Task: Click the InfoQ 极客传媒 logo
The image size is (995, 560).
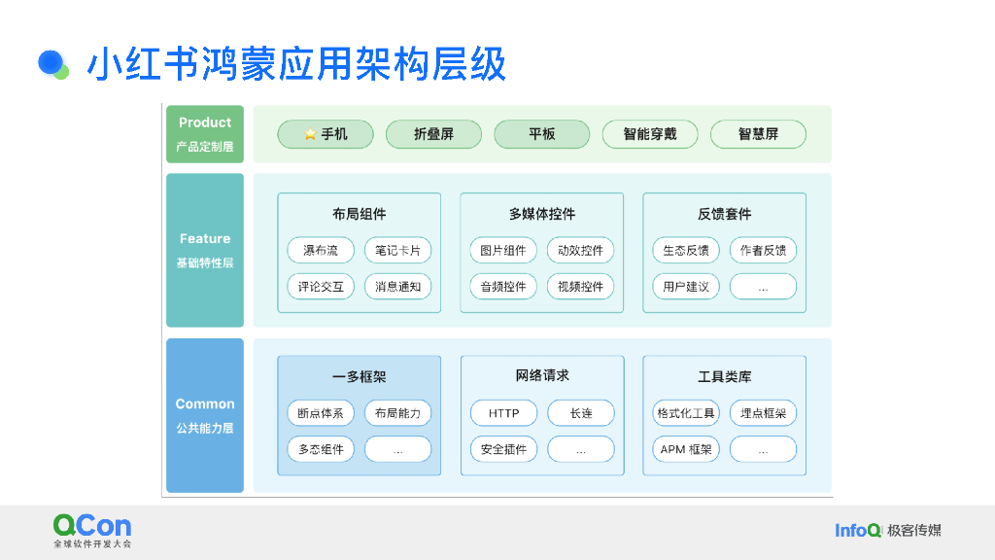Action: click(888, 530)
